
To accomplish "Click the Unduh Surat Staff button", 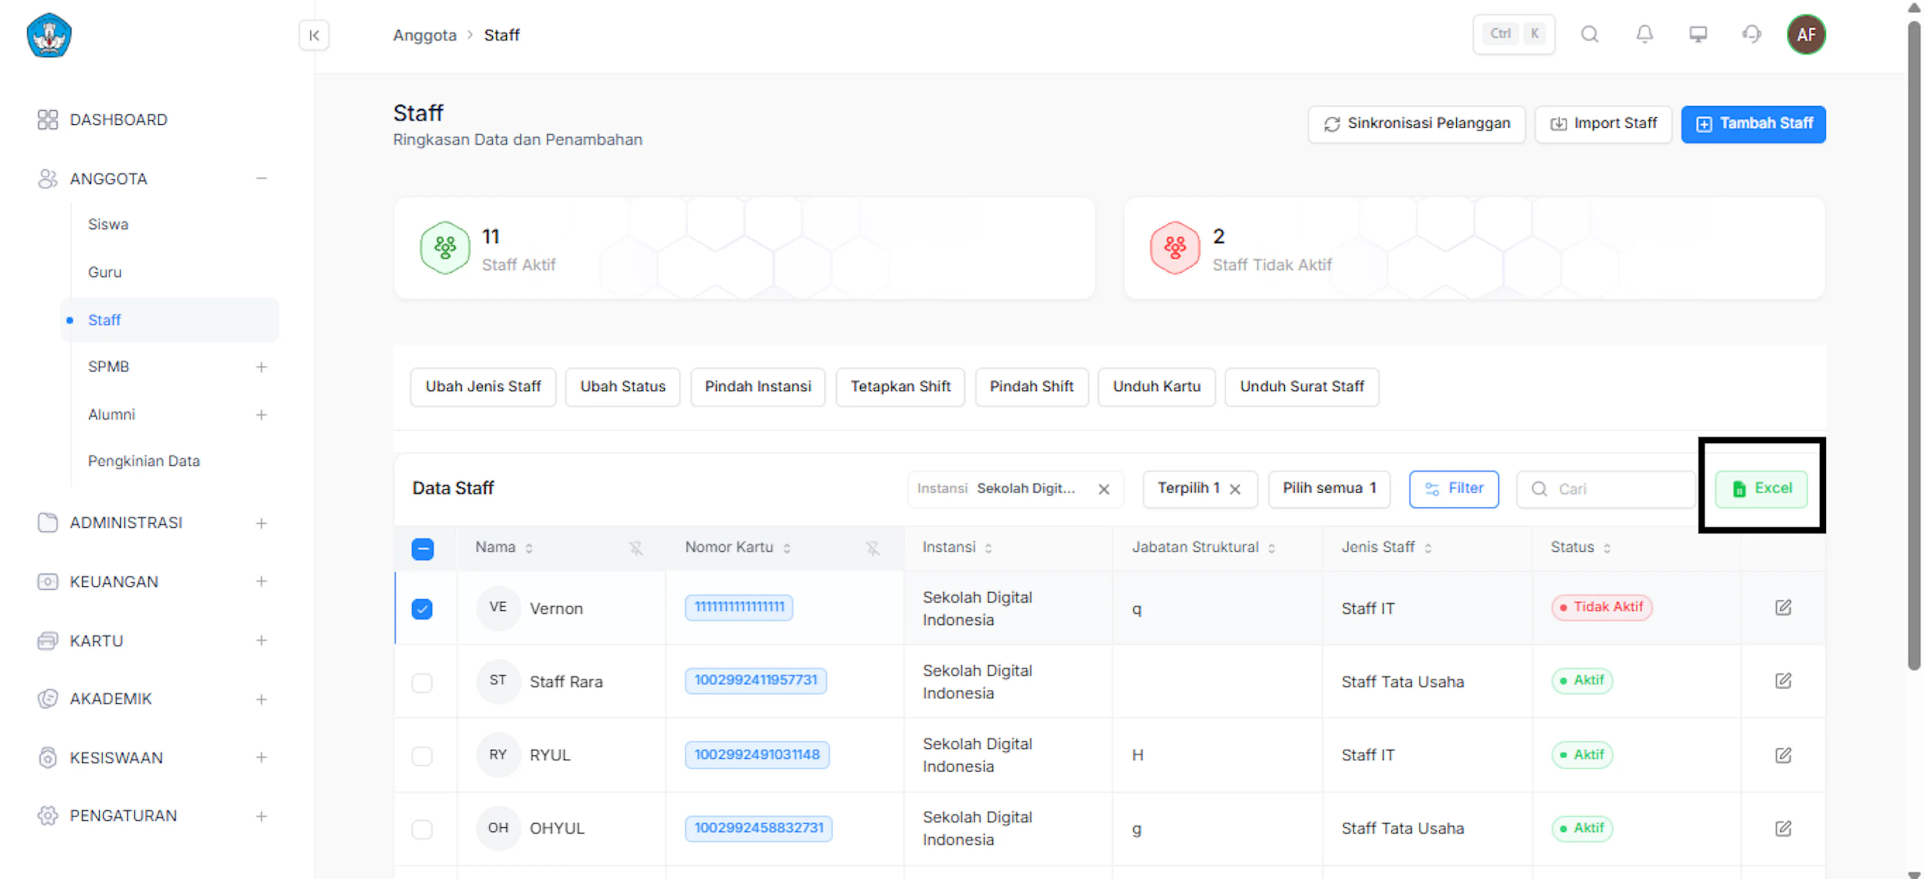I will [x=1301, y=387].
